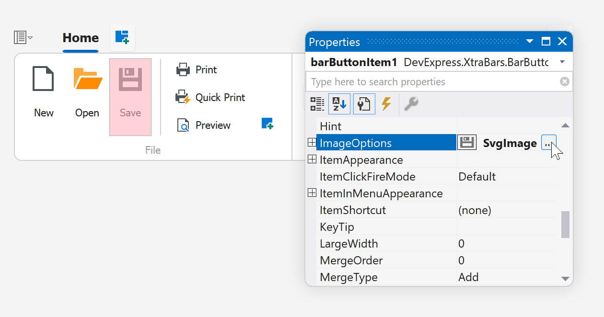Expand the ItemAppearance property

[312, 159]
